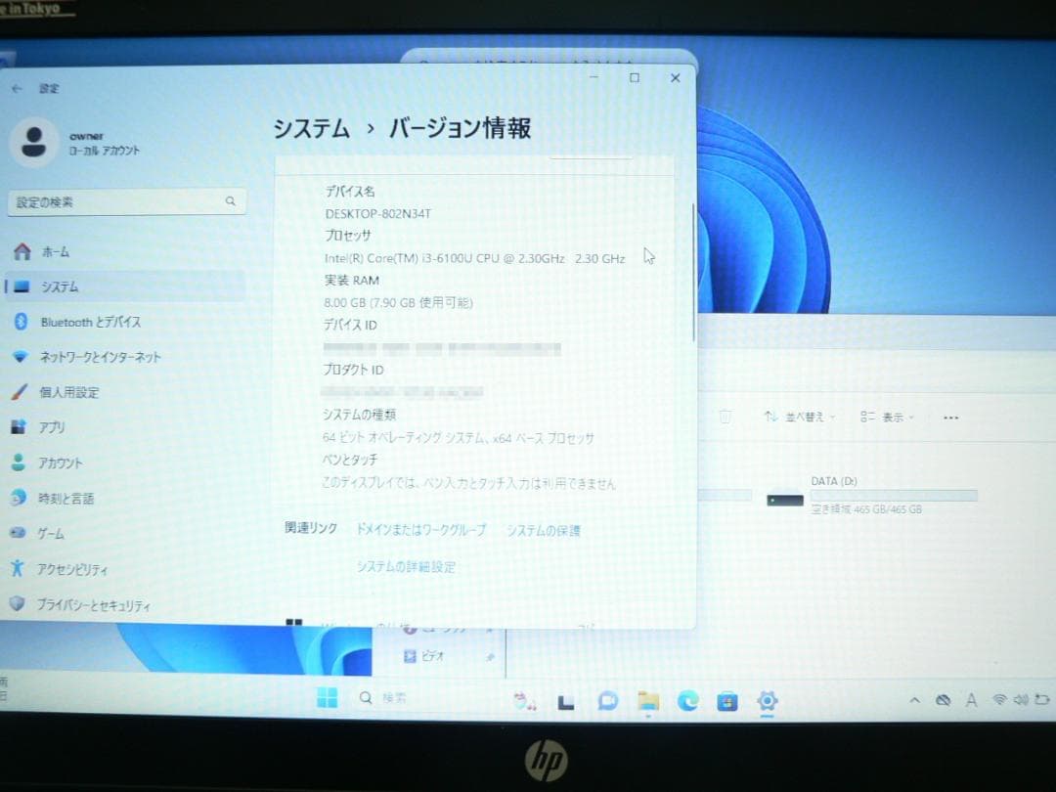
Task: Click the DATA (D:) capacity bar
Action: click(893, 494)
